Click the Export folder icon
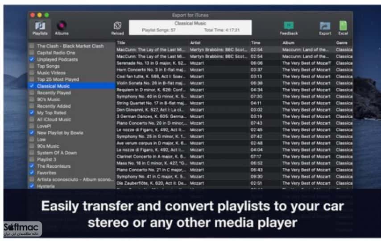 click(325, 26)
